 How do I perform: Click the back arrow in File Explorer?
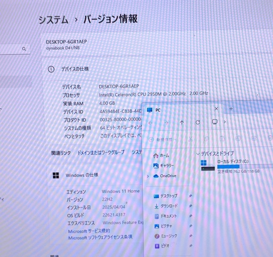(x=150, y=123)
